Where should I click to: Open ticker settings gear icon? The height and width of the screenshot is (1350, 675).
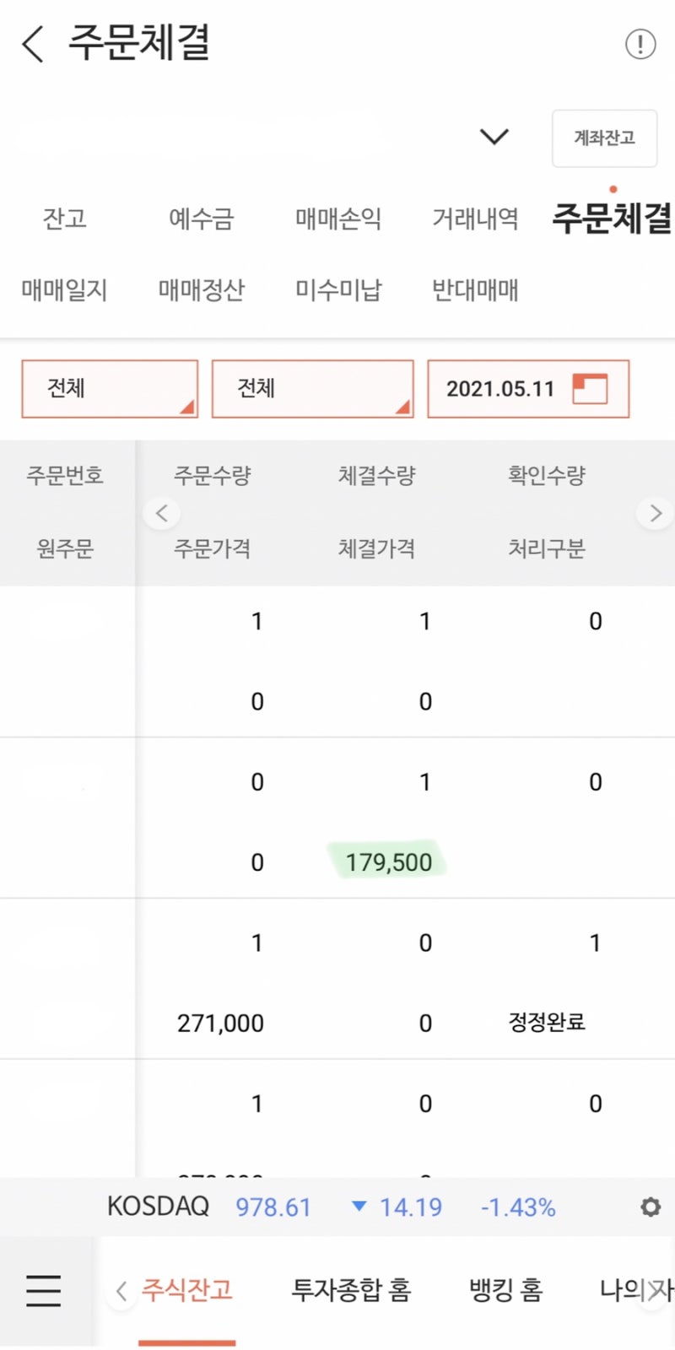point(650,1207)
